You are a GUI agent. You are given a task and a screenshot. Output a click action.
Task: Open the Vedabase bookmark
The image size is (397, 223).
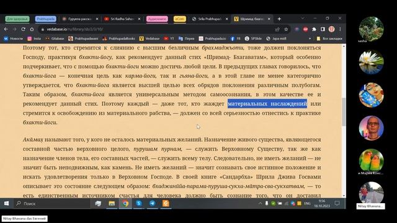pos(149,38)
